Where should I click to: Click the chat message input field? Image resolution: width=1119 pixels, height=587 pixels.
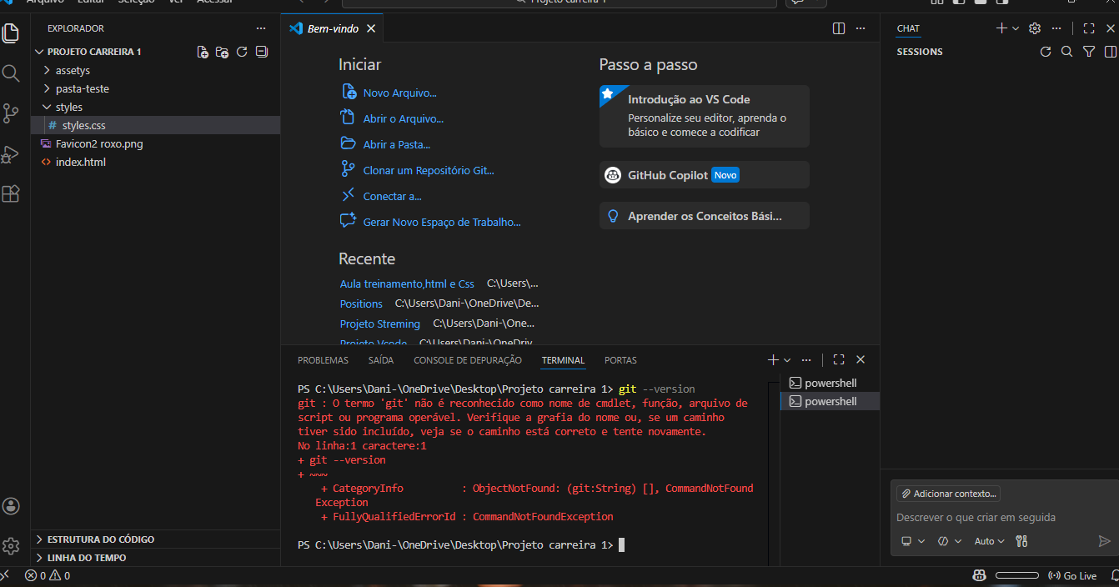tap(1001, 518)
